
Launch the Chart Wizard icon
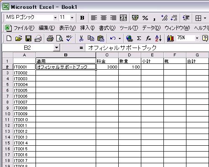coord(171,38)
